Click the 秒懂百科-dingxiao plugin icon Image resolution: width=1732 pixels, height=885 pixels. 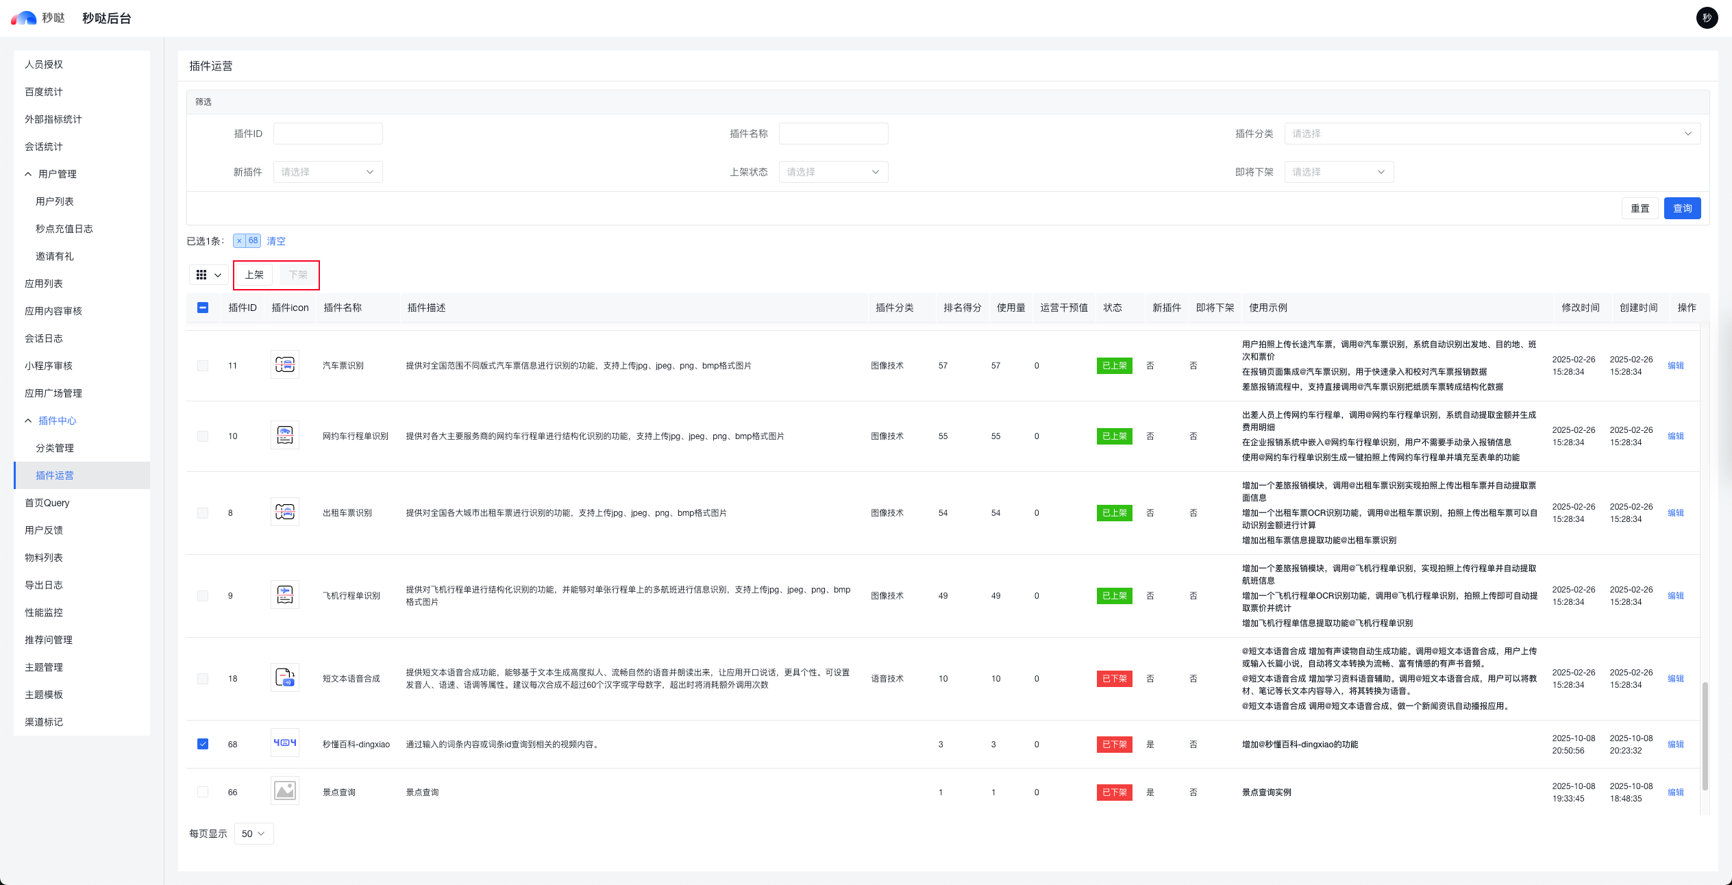(x=284, y=743)
